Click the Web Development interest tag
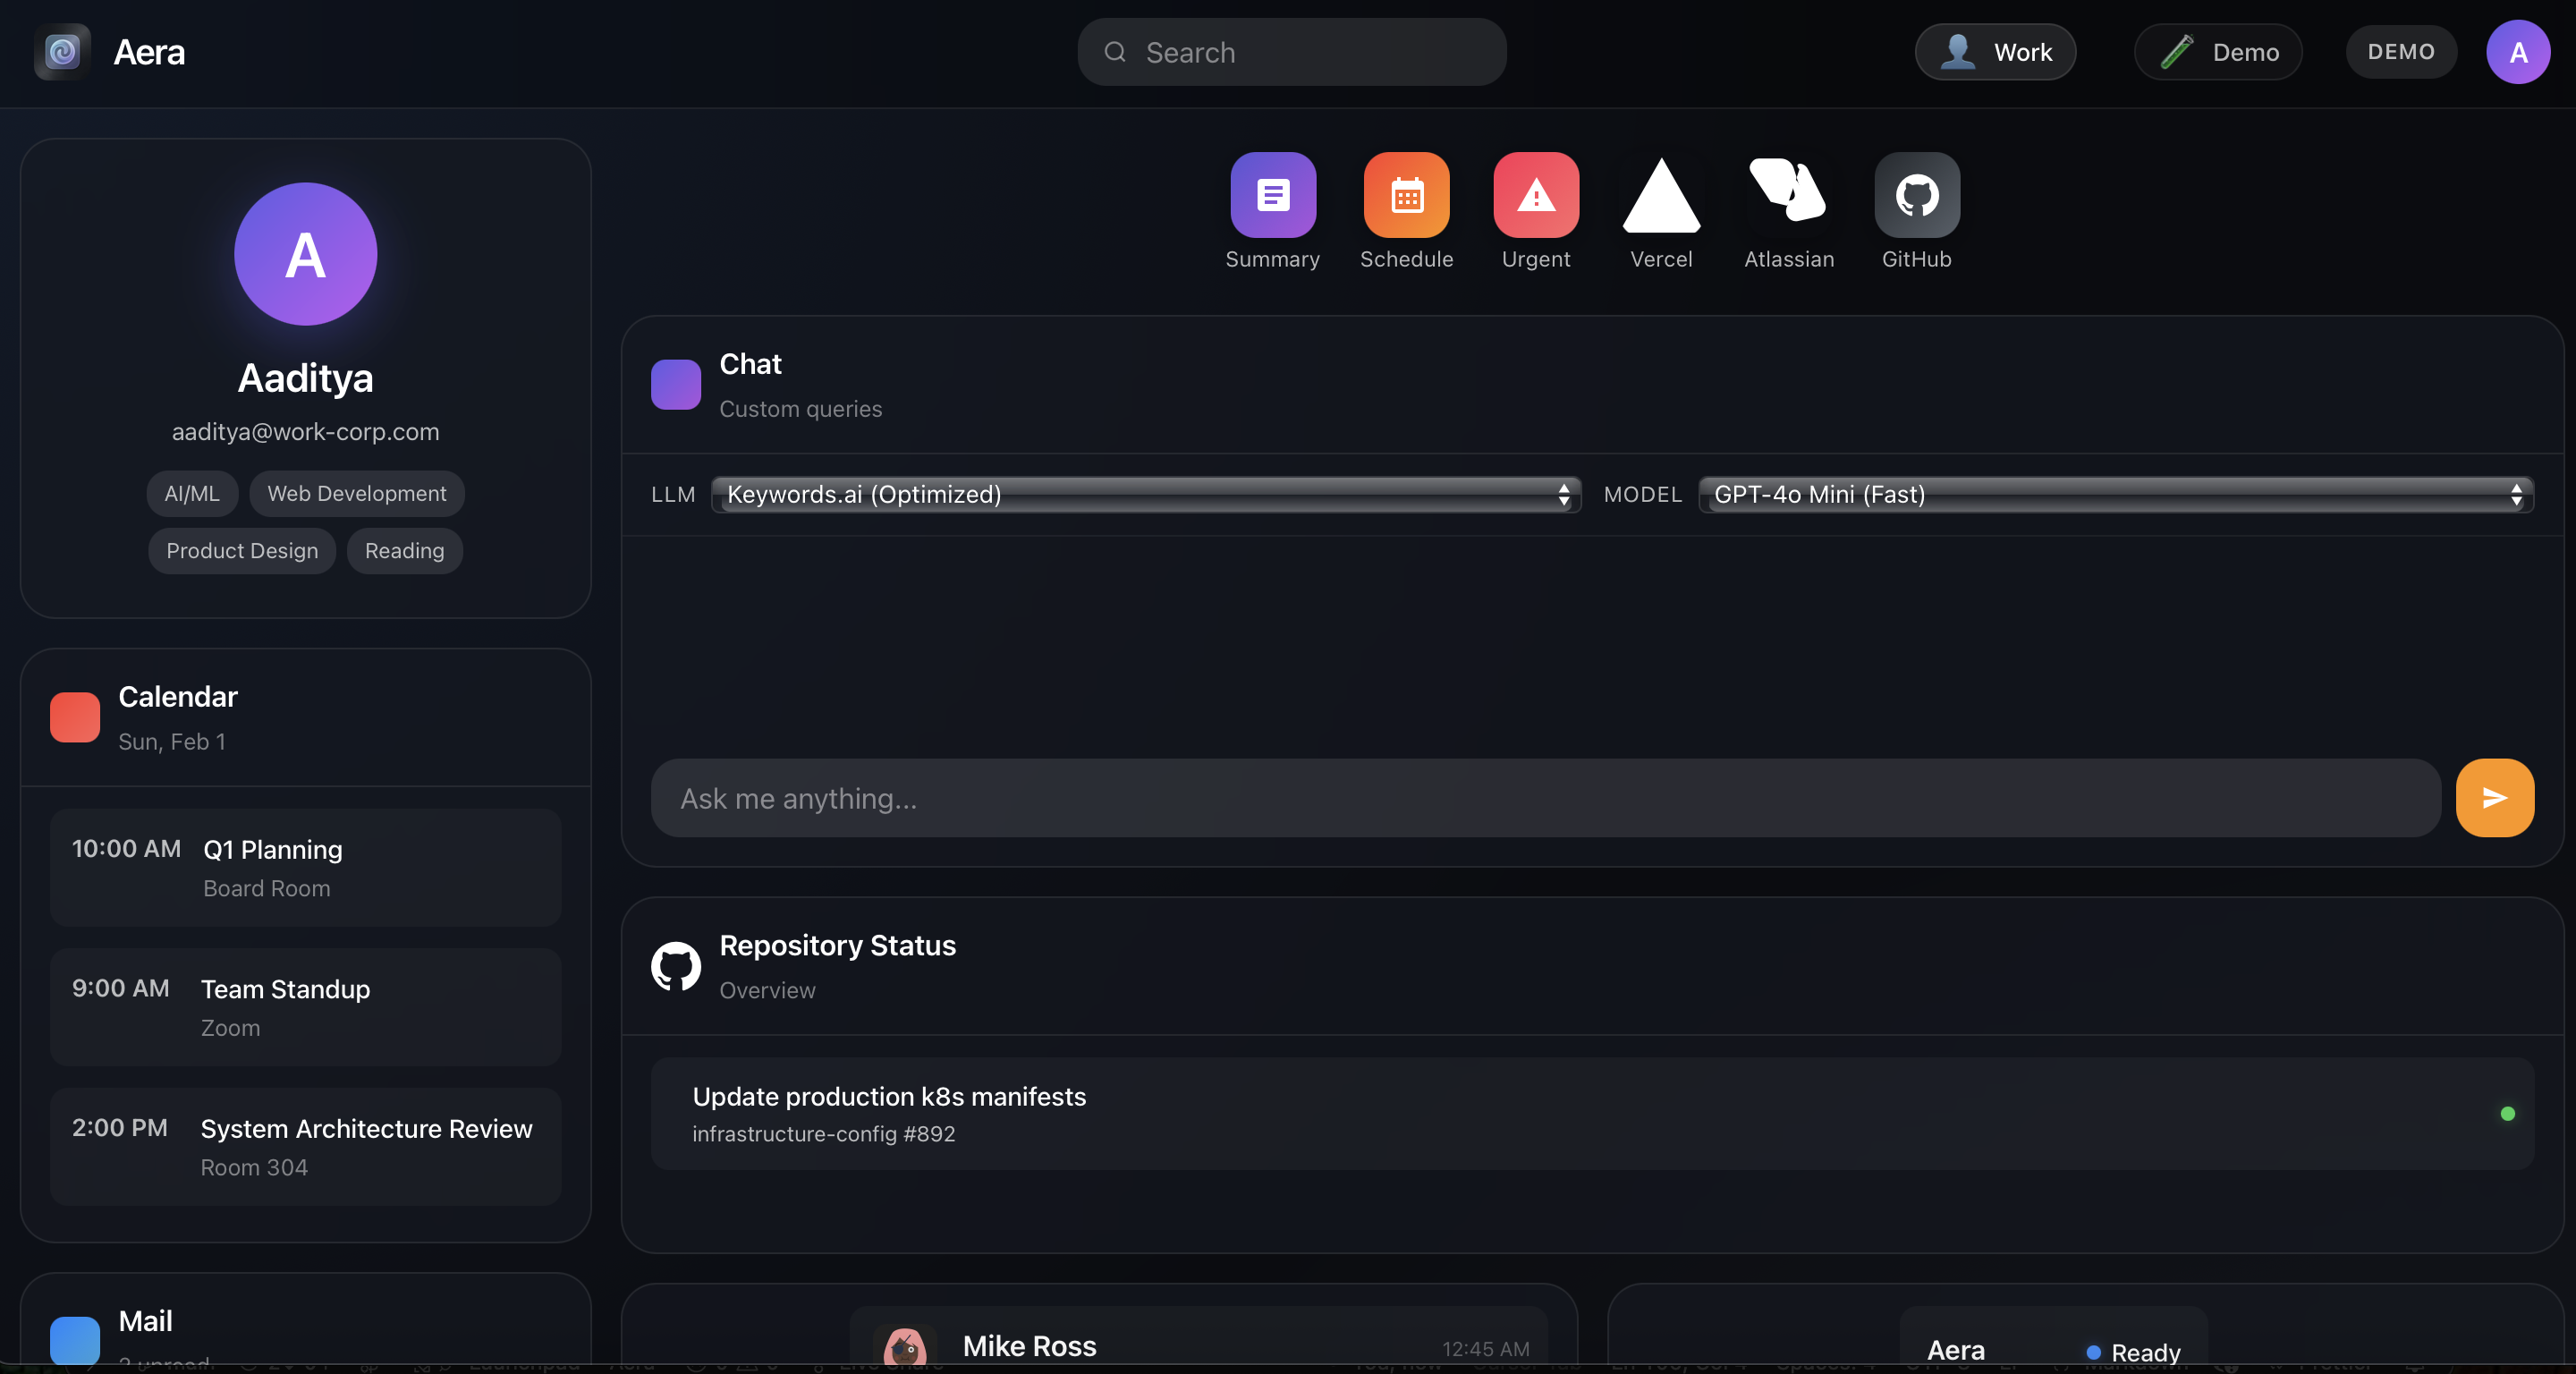 (x=356, y=494)
